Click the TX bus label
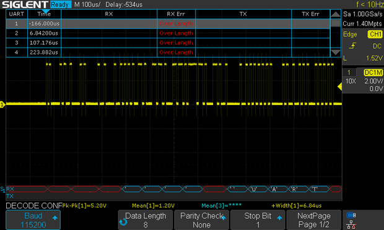The image size is (384, 230). click(10, 196)
